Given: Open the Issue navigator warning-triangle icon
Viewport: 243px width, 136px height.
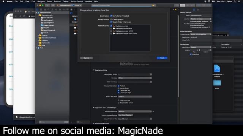Looking at the screenshot, I should 52,9.
